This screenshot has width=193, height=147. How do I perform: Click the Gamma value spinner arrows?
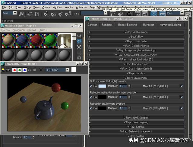click(33, 137)
